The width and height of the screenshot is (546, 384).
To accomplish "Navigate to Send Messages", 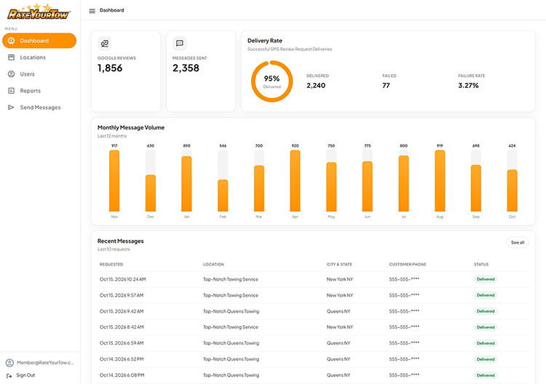I will coord(40,108).
